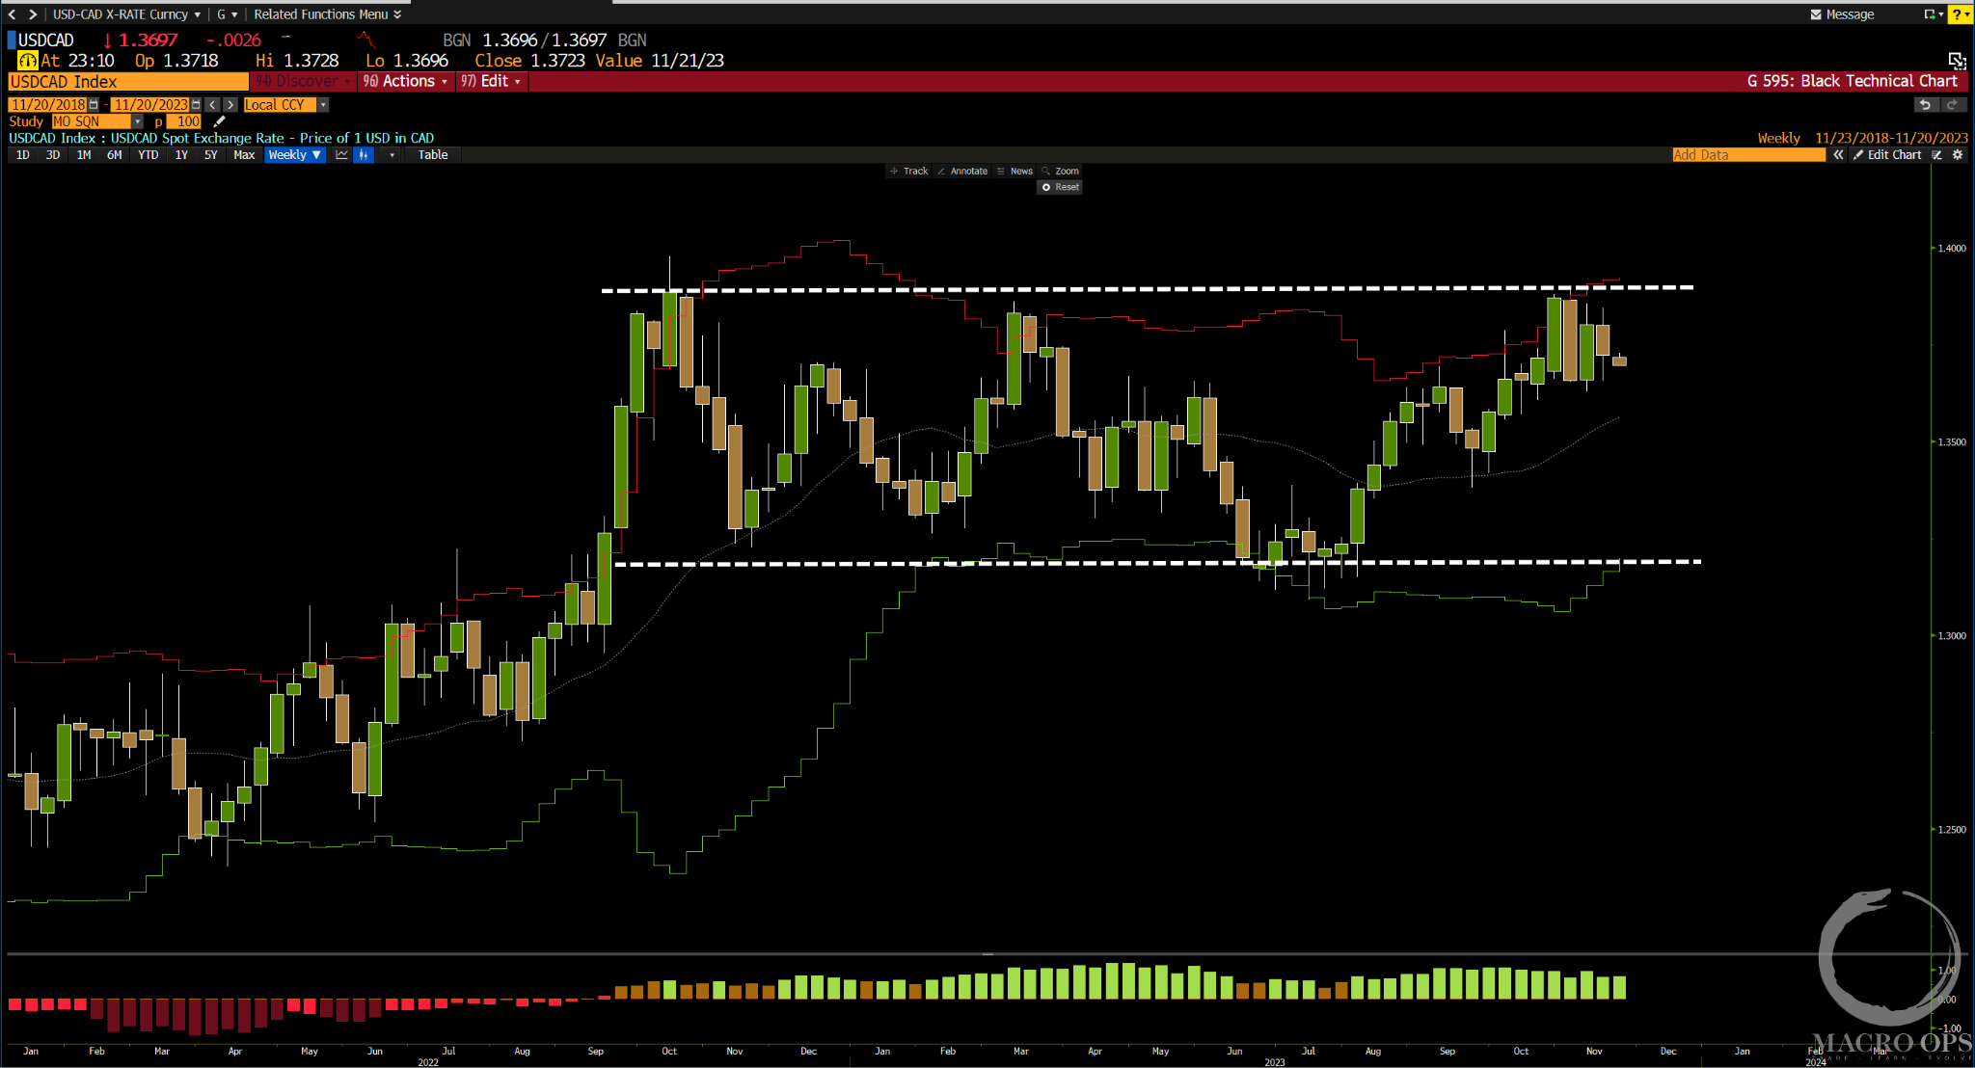Enable the Track crosshair option
Screen dimensions: 1975x1068
click(908, 172)
